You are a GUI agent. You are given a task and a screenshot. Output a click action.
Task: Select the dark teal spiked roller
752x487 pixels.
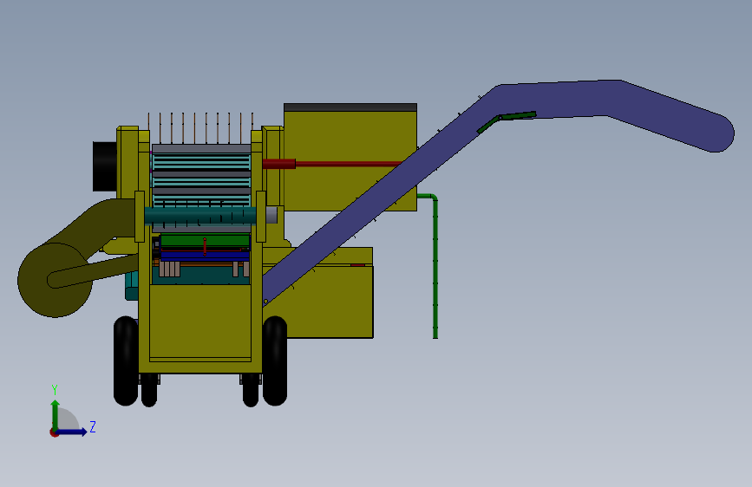pos(200,215)
